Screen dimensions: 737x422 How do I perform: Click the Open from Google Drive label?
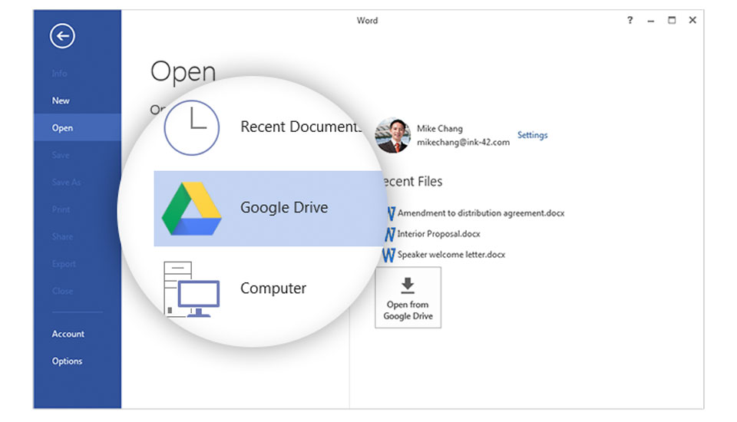pos(408,311)
